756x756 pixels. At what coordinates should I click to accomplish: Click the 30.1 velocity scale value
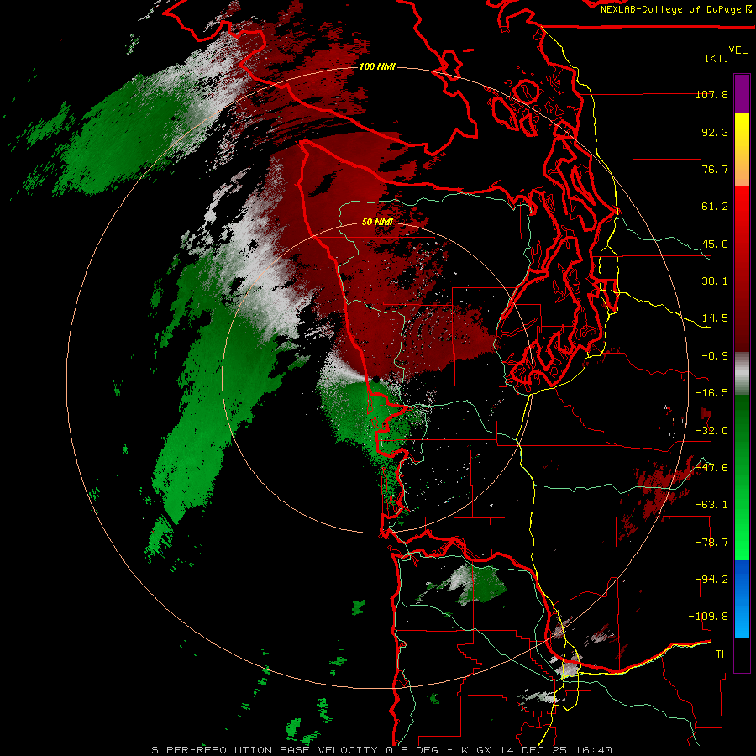715,281
